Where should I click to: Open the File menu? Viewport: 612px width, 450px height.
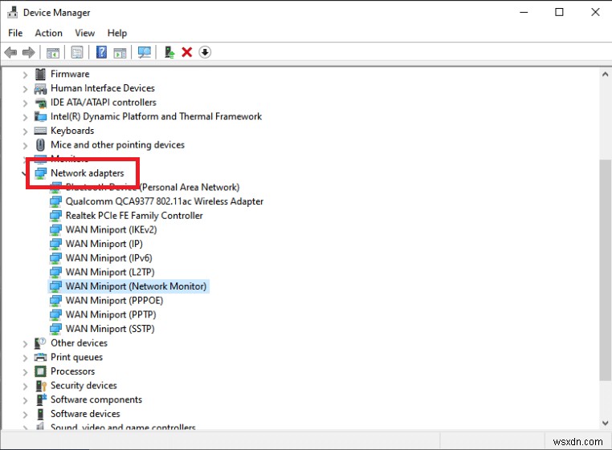[15, 33]
